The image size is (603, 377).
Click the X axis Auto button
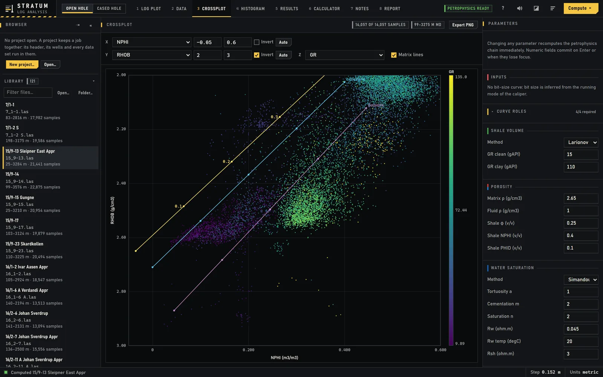point(283,42)
